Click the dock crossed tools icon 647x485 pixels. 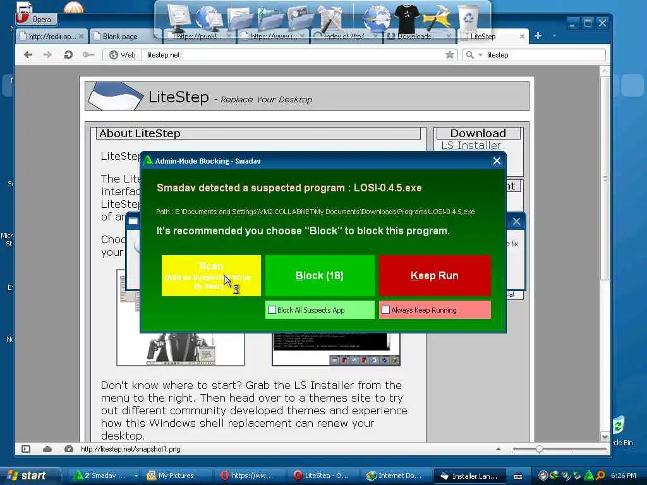click(x=330, y=18)
